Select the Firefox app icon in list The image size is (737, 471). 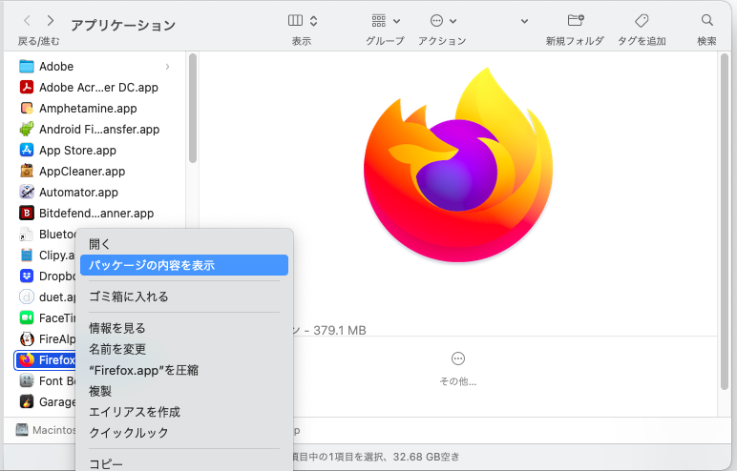[x=27, y=359]
